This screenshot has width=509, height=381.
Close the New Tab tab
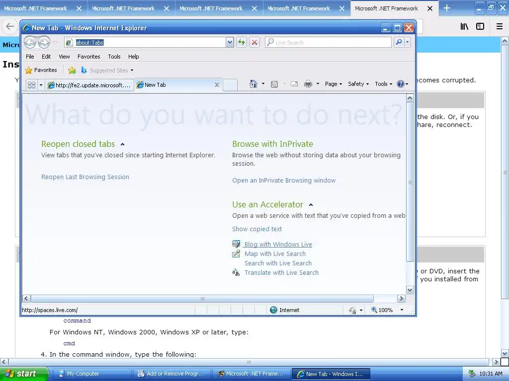217,85
